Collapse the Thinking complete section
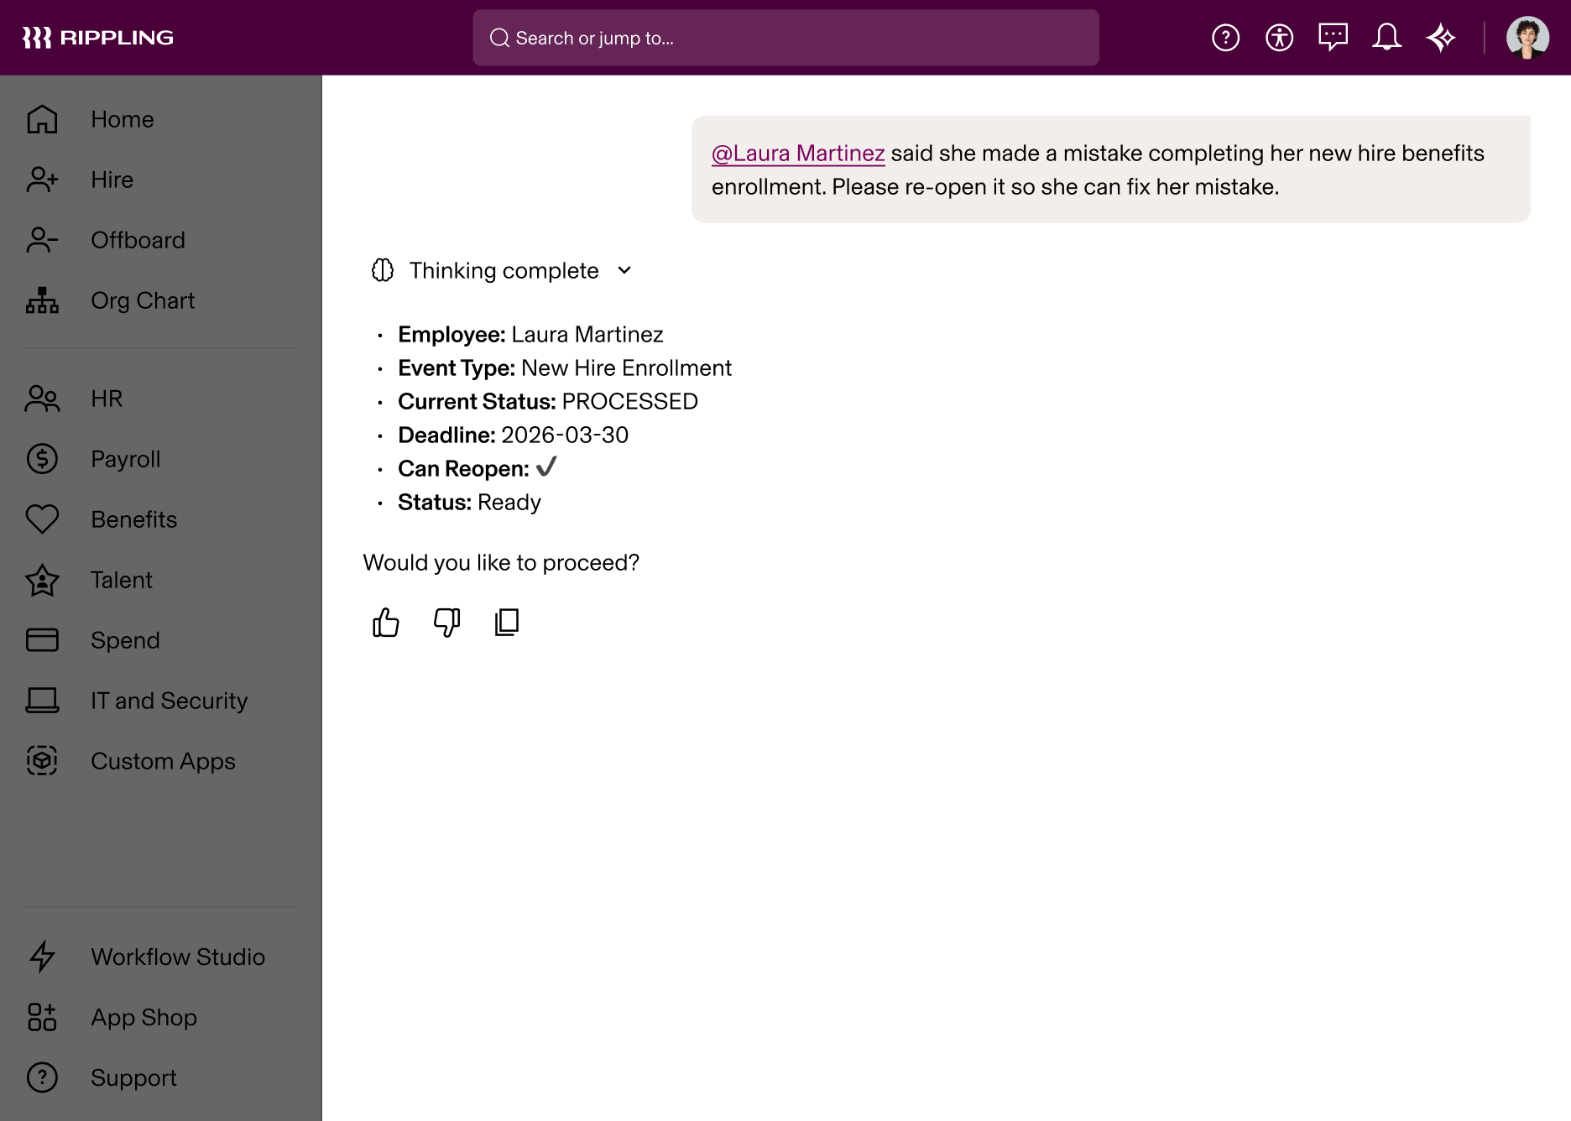 (x=624, y=270)
